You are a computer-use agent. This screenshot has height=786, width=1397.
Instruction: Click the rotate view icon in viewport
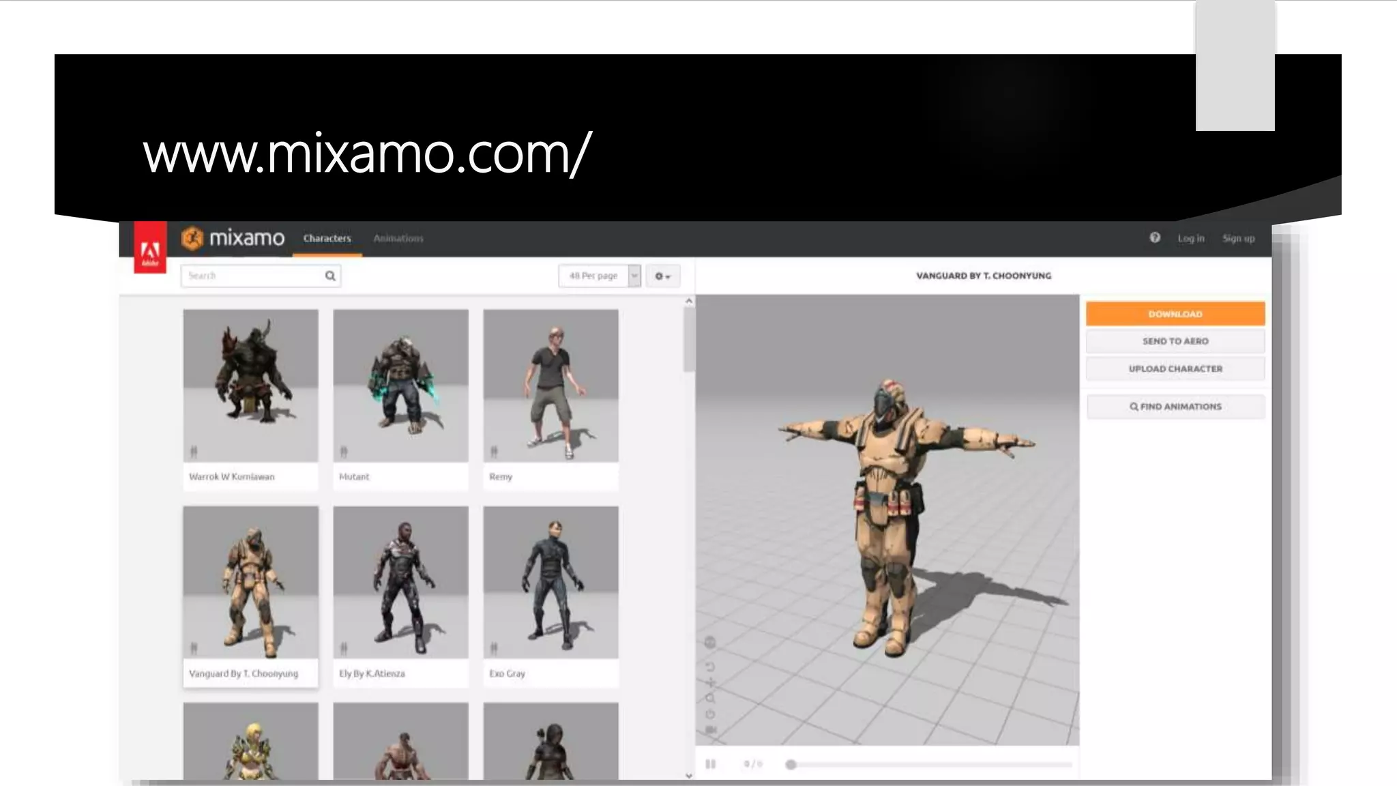tap(710, 667)
